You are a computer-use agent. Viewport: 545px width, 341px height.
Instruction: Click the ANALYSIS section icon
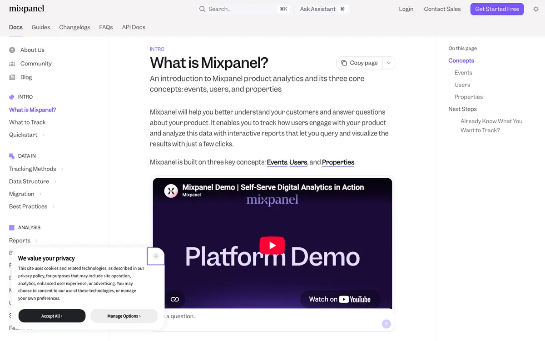(12, 227)
